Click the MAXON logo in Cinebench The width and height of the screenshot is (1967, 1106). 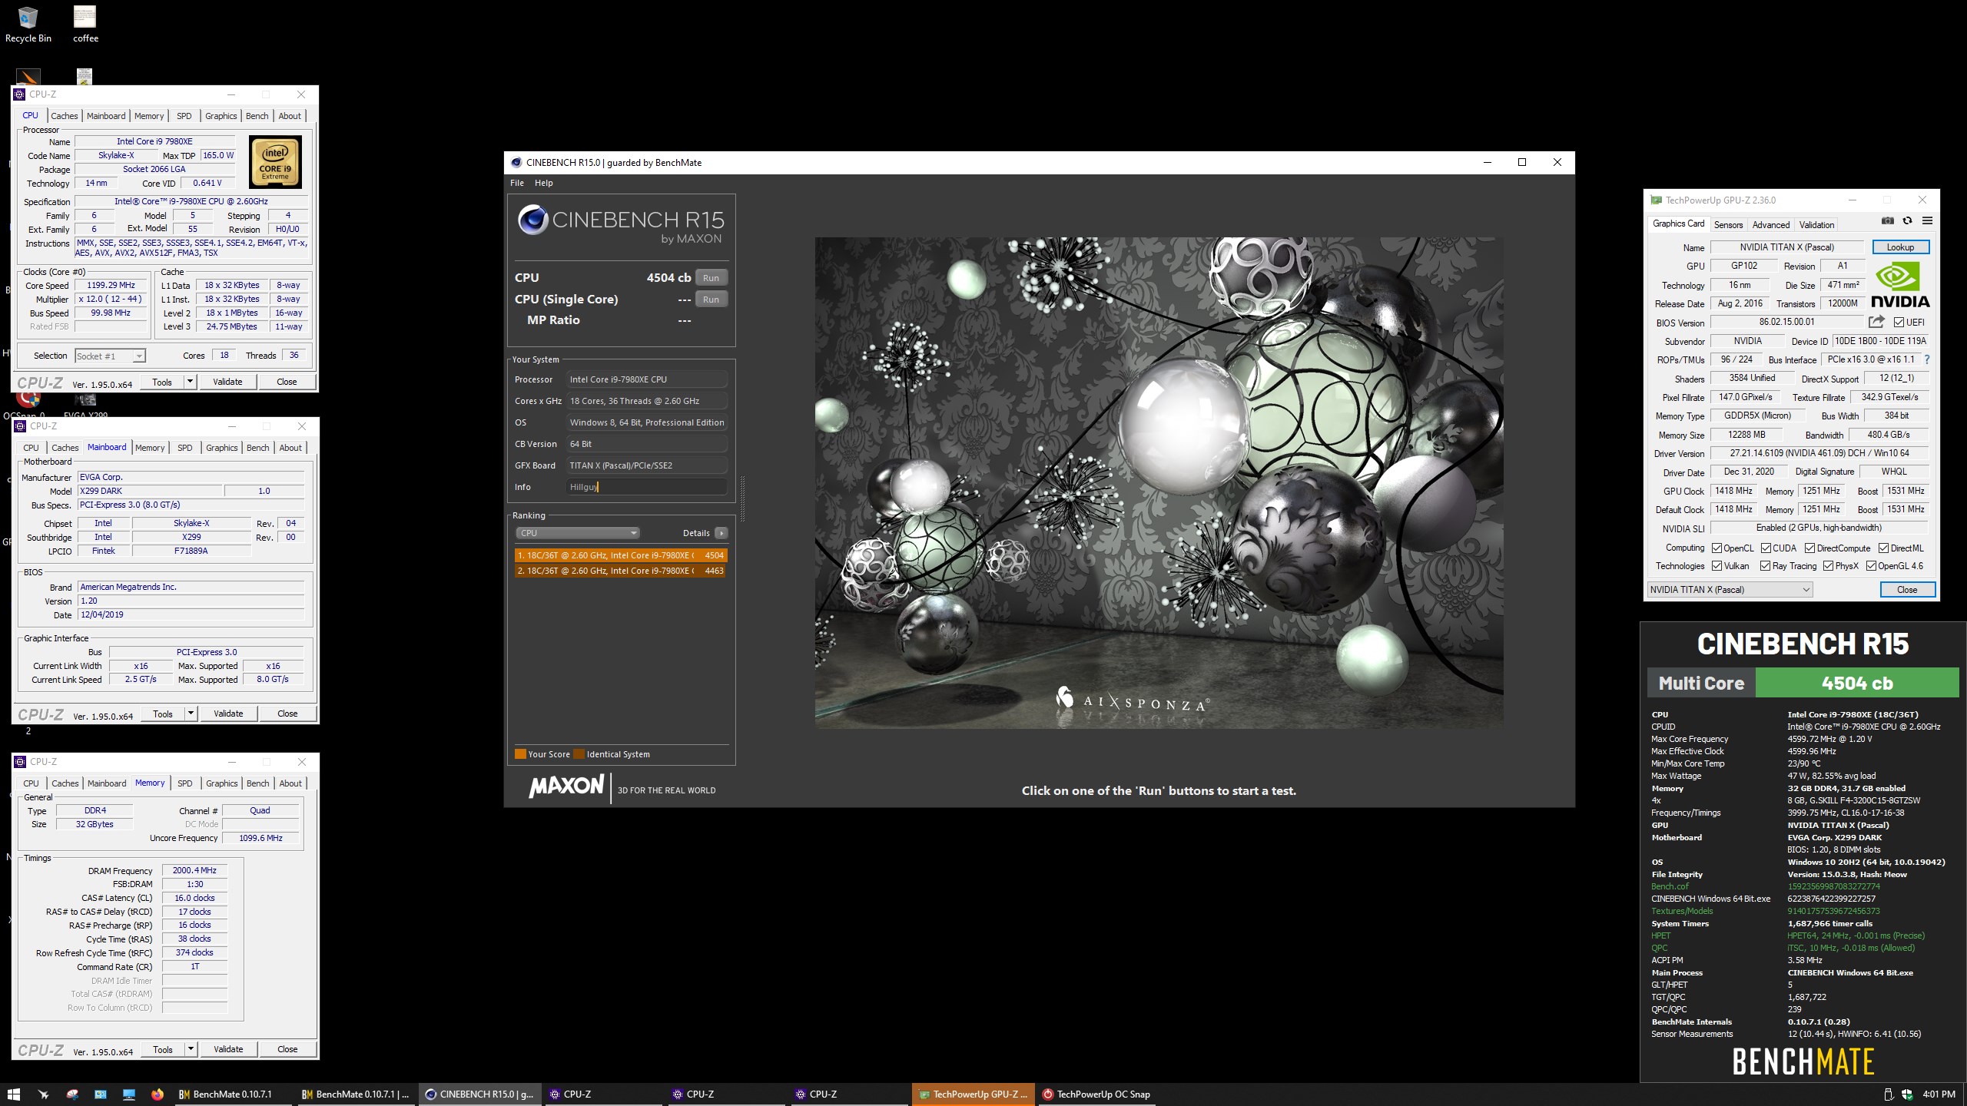pyautogui.click(x=566, y=786)
